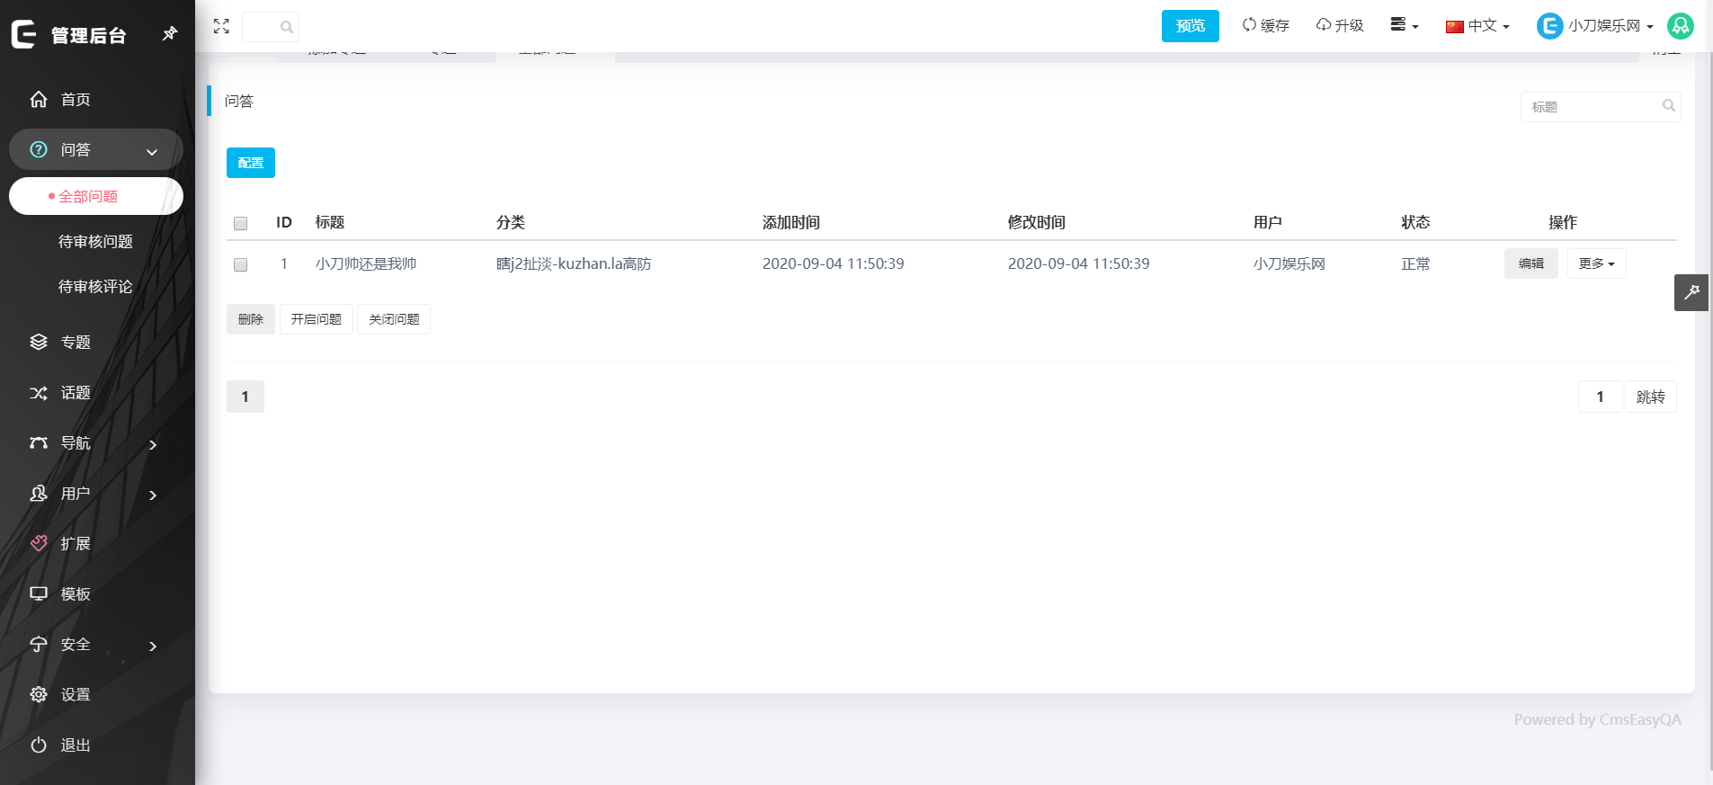This screenshot has height=785, width=1713.
Task: Select 待审核评论 in the sidebar
Action: 95,287
